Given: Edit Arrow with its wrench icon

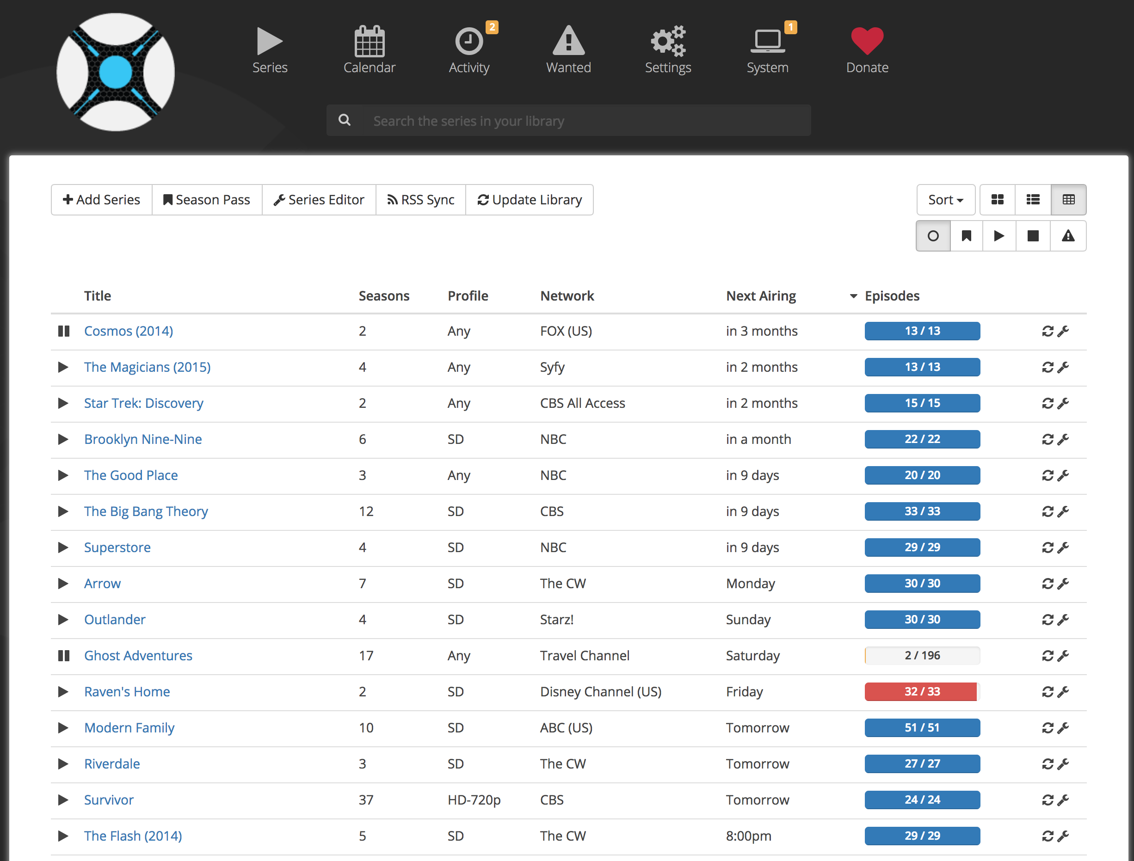Looking at the screenshot, I should tap(1063, 584).
